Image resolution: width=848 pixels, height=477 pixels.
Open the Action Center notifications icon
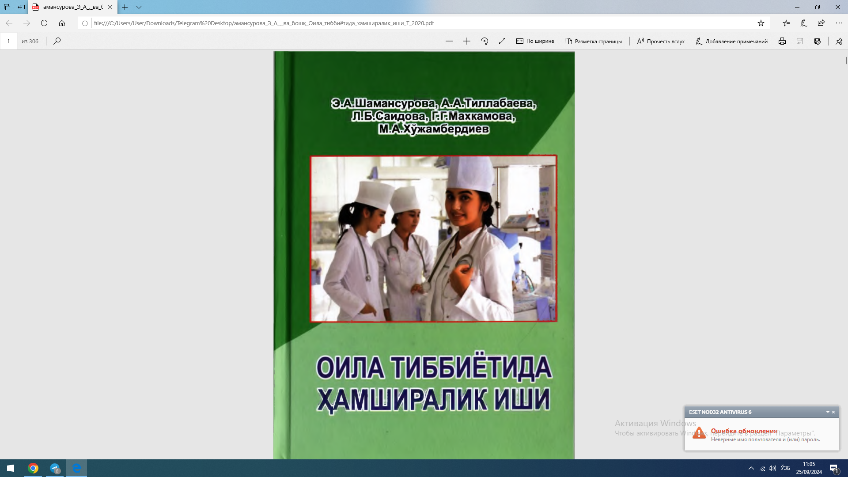tap(834, 468)
